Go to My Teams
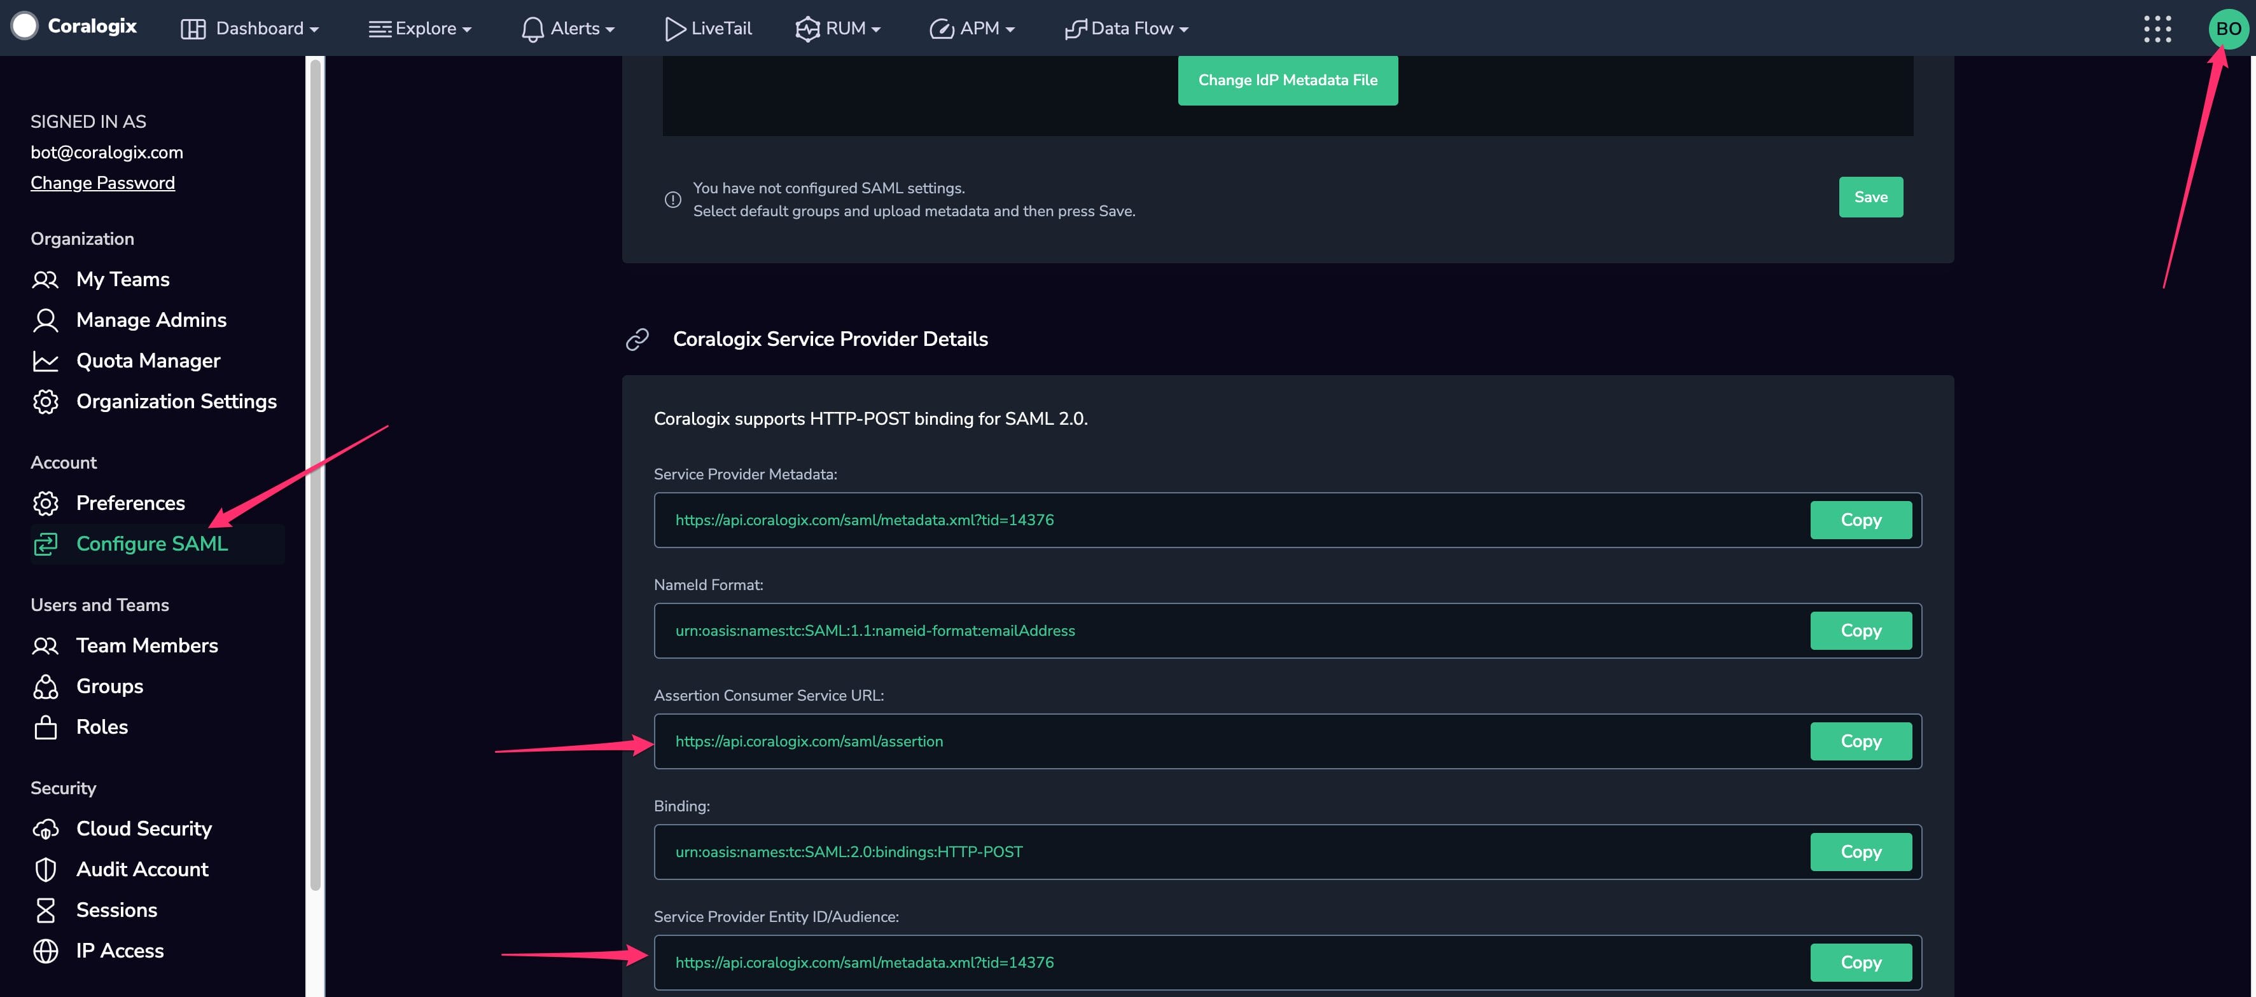The image size is (2256, 997). (123, 279)
